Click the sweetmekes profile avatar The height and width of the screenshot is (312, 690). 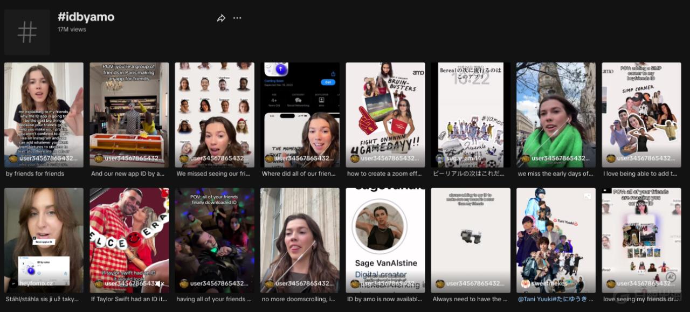[x=525, y=284]
